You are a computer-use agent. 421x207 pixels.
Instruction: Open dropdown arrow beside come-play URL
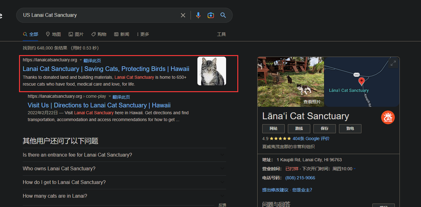click(110, 96)
